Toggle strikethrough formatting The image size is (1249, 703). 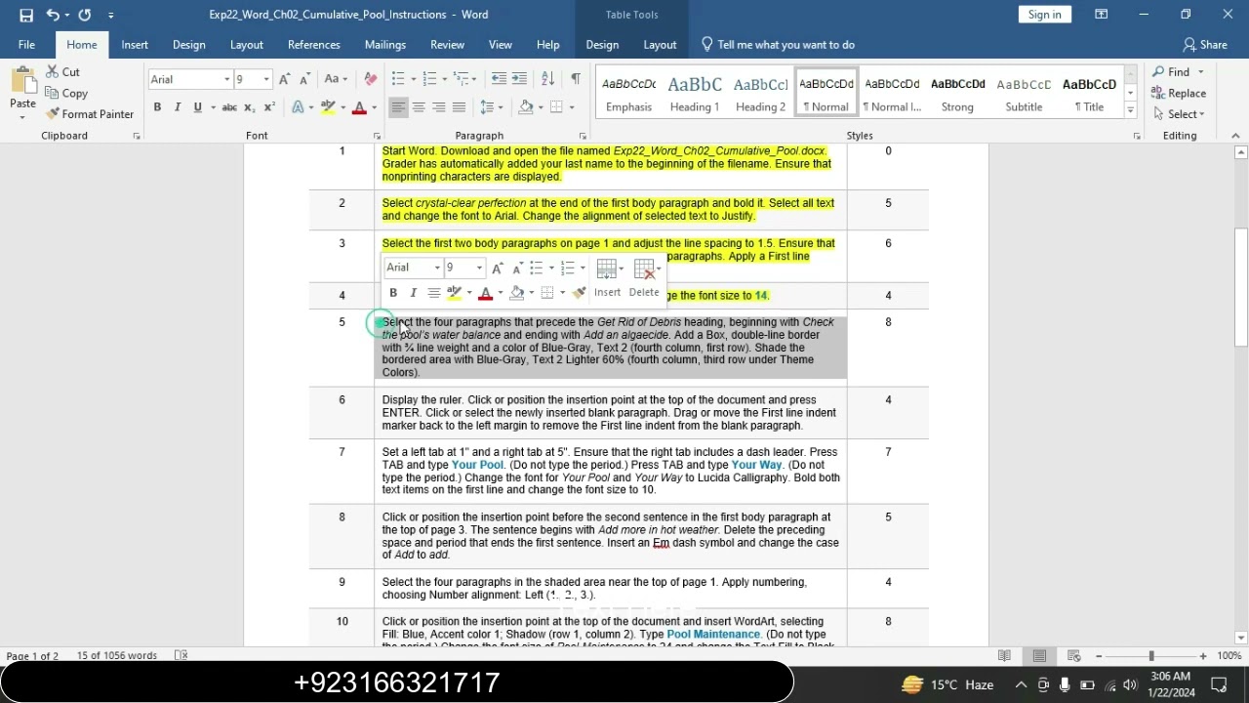[229, 107]
